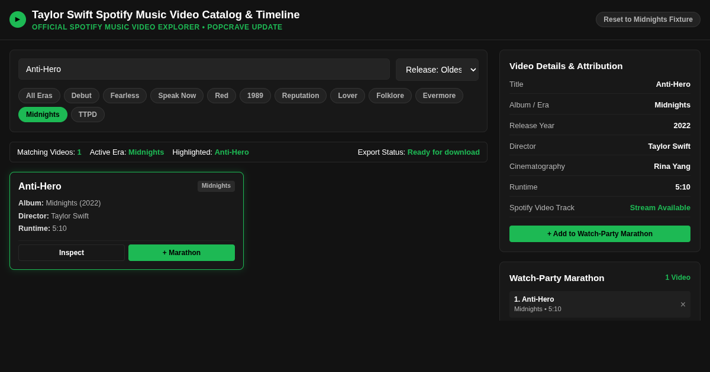Click the green play logo icon
This screenshot has height=372, width=710.
(x=18, y=19)
